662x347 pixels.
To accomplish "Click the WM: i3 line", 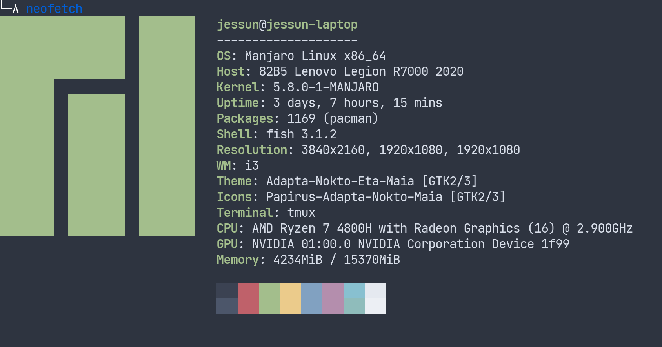I will pos(238,165).
